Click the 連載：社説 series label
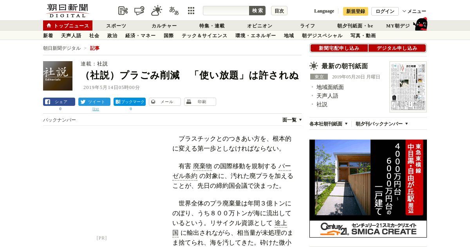Image resolution: width=470 pixels, height=247 pixels. click(x=94, y=64)
